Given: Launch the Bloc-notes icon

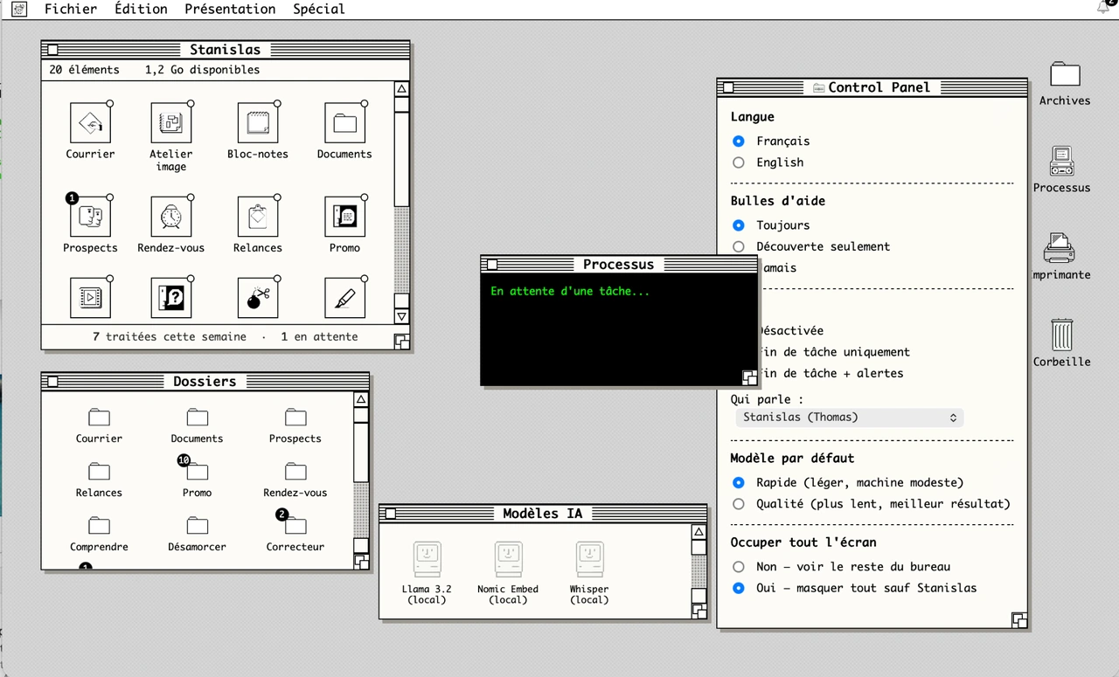Looking at the screenshot, I should pos(258,123).
